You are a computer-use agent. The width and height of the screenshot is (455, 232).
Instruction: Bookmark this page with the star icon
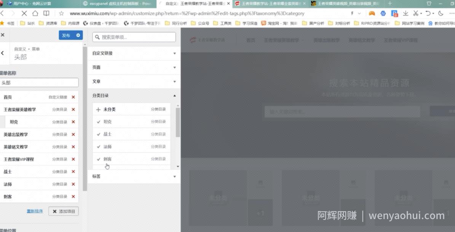click(x=61, y=13)
